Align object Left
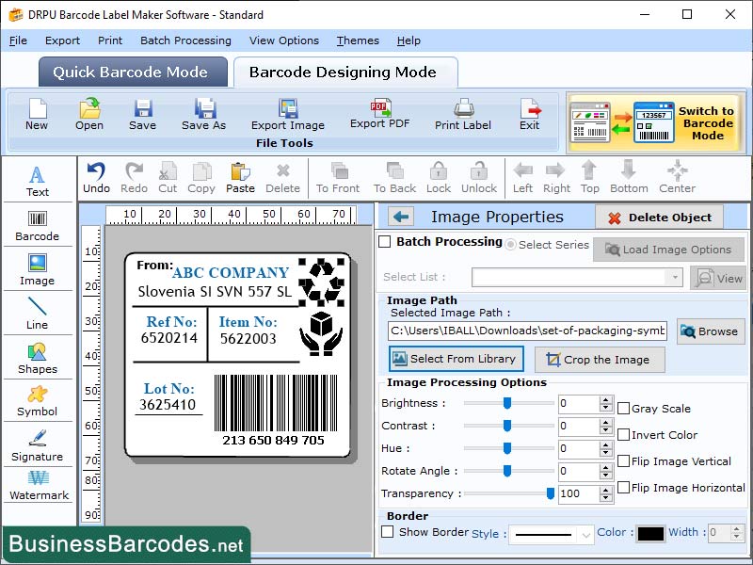The image size is (753, 565). [522, 178]
